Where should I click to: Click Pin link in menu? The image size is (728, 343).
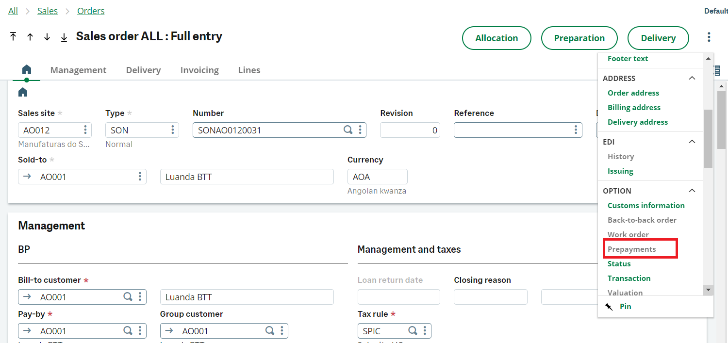click(x=626, y=307)
